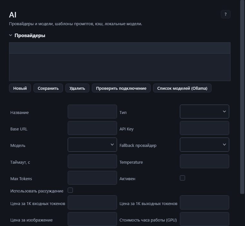Viewport: 245px width, 226px height.
Task: Open the Модель dropdown
Action: [x=92, y=145]
